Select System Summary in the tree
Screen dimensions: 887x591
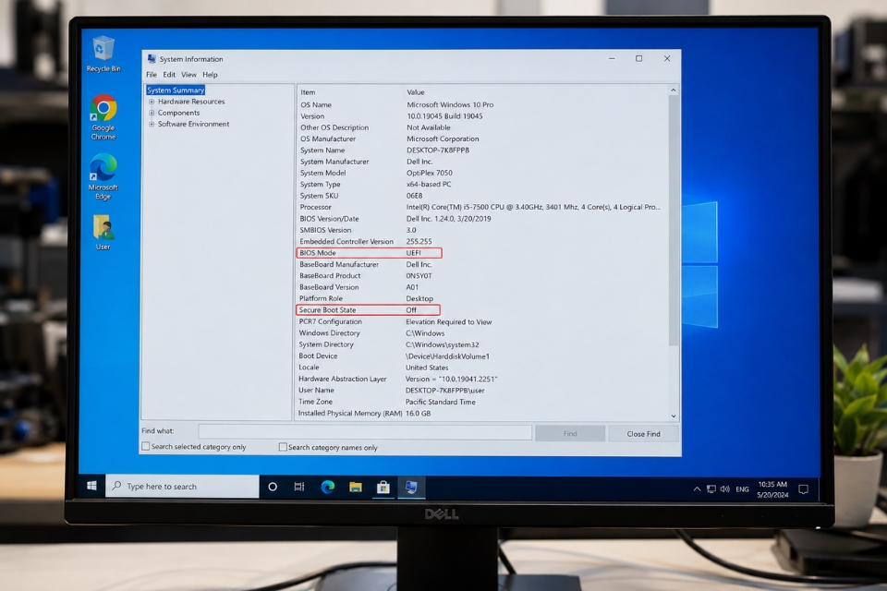pyautogui.click(x=176, y=90)
